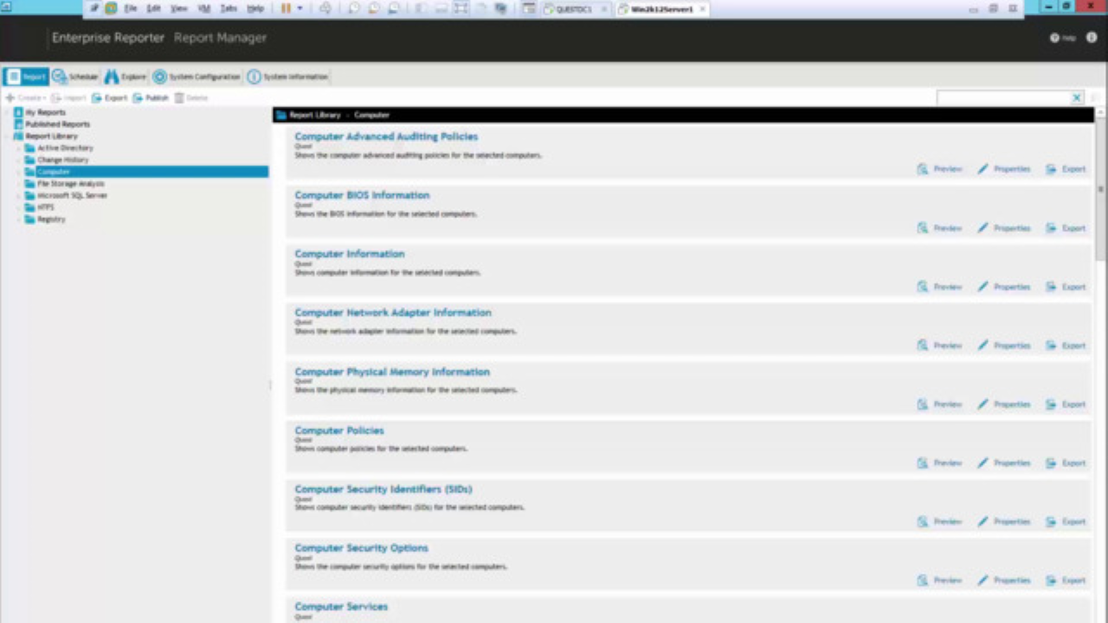Open System Information
The height and width of the screenshot is (623, 1108).
pos(288,76)
